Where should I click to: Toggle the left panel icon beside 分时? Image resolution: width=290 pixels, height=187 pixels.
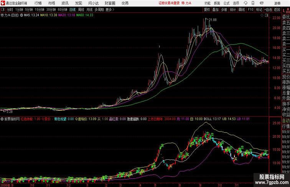pyautogui.click(x=3, y=10)
